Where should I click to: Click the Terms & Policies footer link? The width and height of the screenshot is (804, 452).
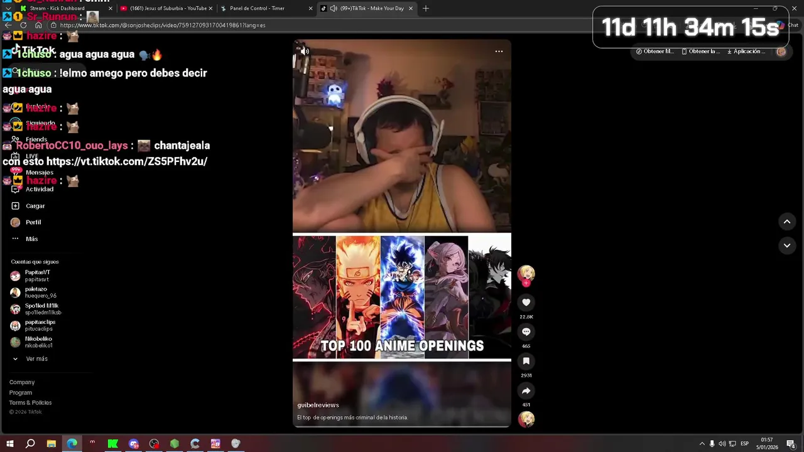(x=30, y=402)
